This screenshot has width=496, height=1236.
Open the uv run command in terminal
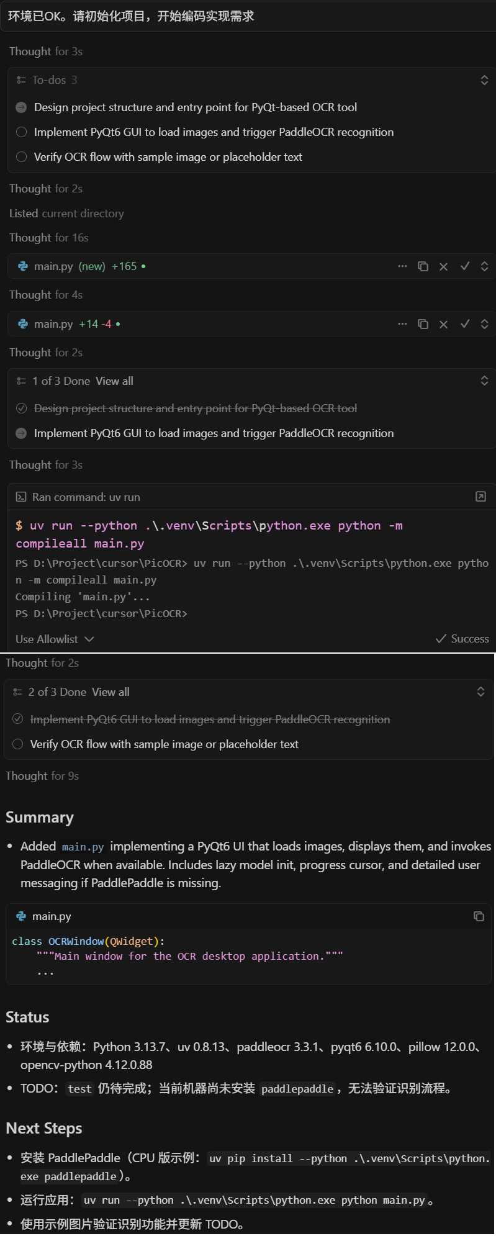(480, 497)
